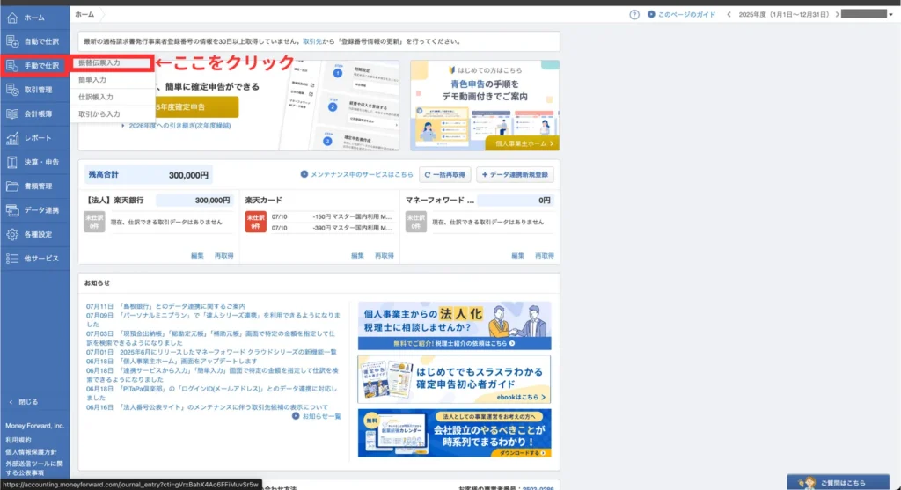Go to previous fiscal year with left chevron
901x490 pixels.
pyautogui.click(x=729, y=15)
